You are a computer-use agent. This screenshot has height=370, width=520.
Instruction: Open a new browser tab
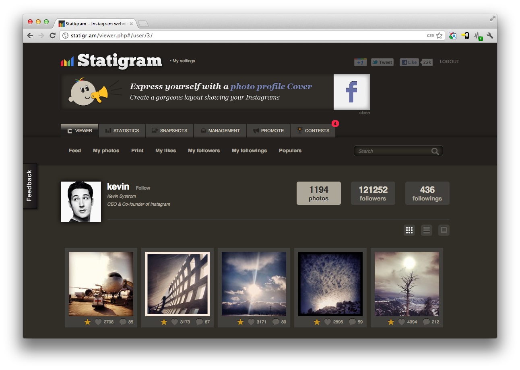pos(143,24)
